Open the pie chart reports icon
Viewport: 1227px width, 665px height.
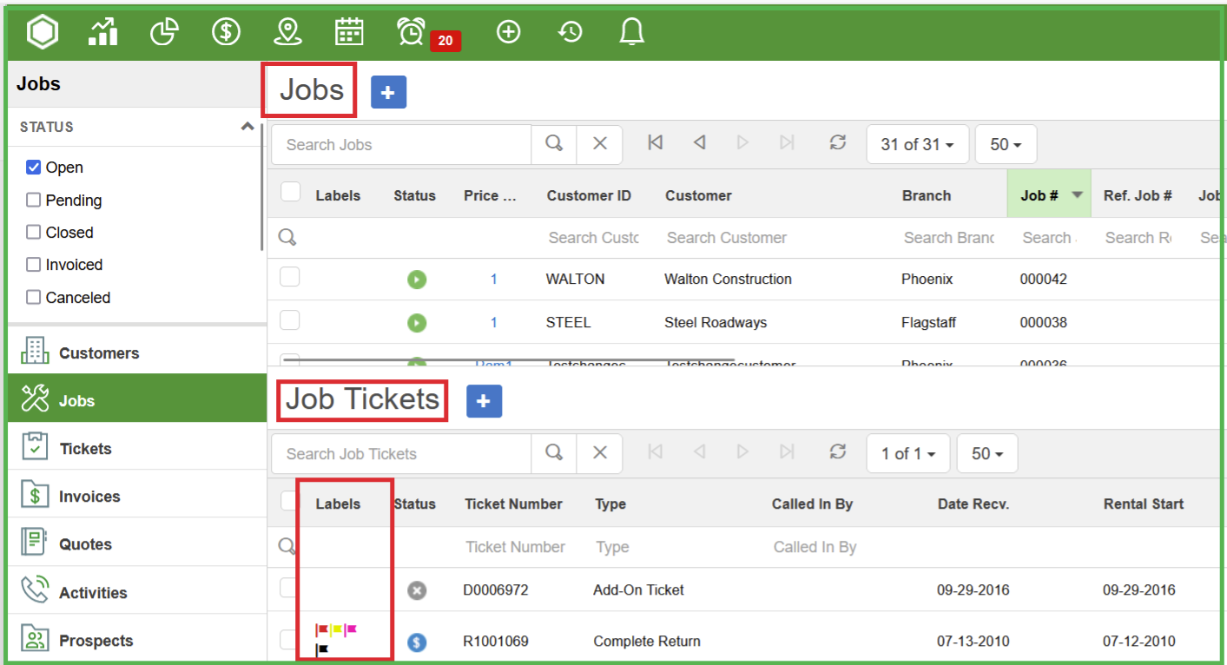coord(164,32)
